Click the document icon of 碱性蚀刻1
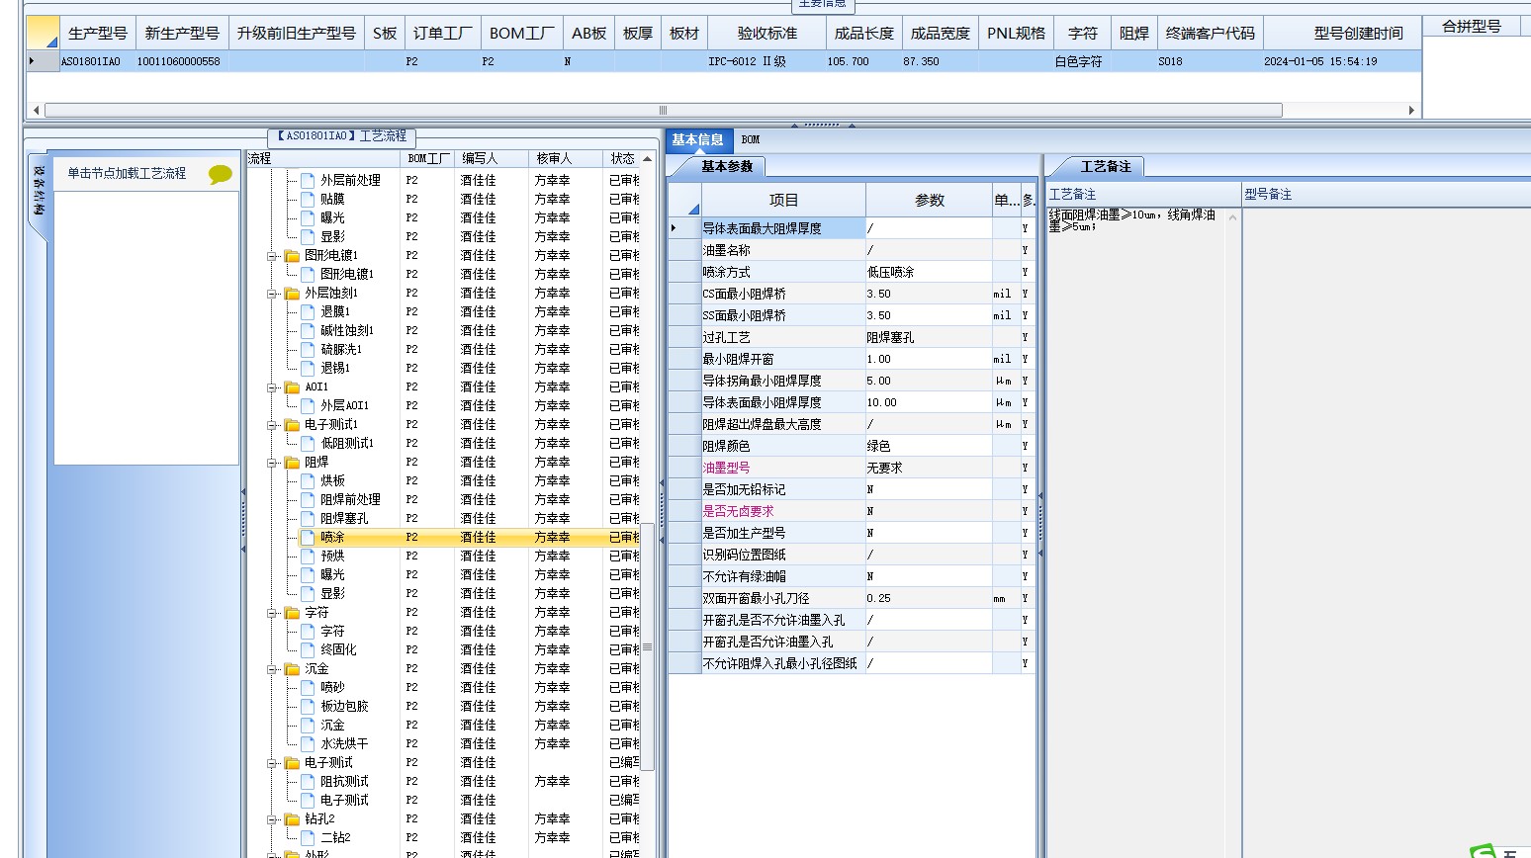 pyautogui.click(x=308, y=330)
